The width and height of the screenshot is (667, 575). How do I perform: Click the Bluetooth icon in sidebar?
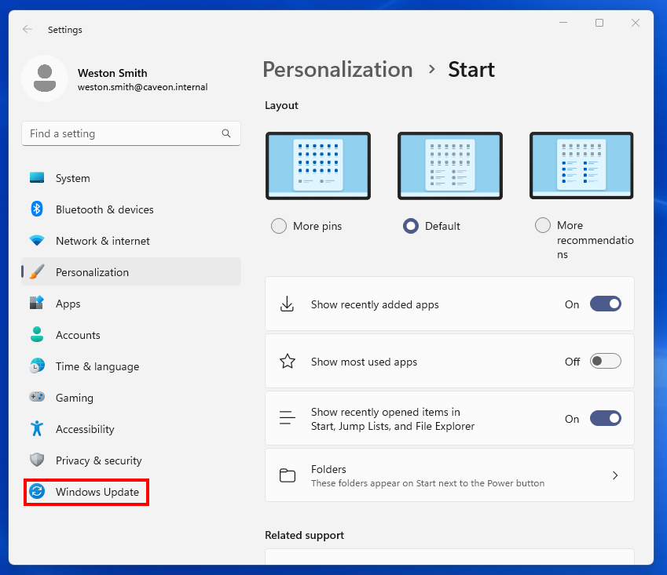point(37,209)
